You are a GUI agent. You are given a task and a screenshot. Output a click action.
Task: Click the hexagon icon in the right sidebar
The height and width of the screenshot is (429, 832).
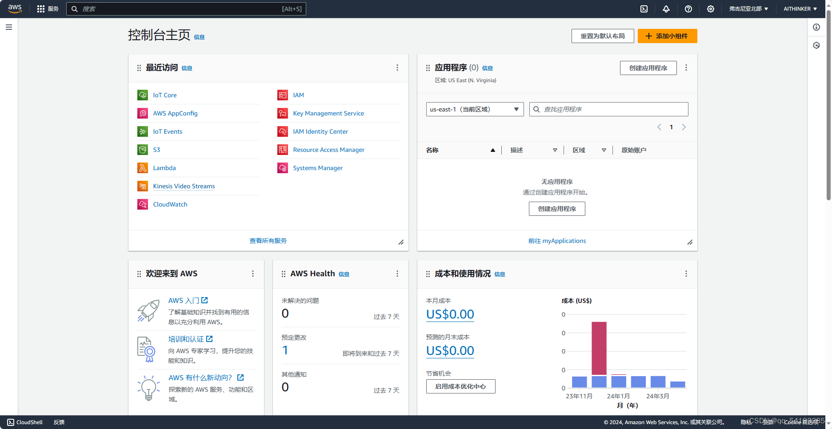coord(816,45)
